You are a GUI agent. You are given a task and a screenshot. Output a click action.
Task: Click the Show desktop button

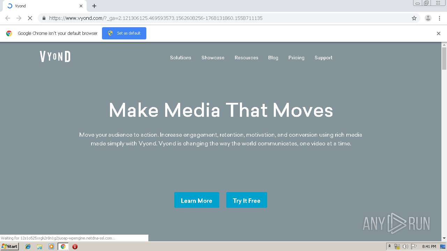[443, 246]
